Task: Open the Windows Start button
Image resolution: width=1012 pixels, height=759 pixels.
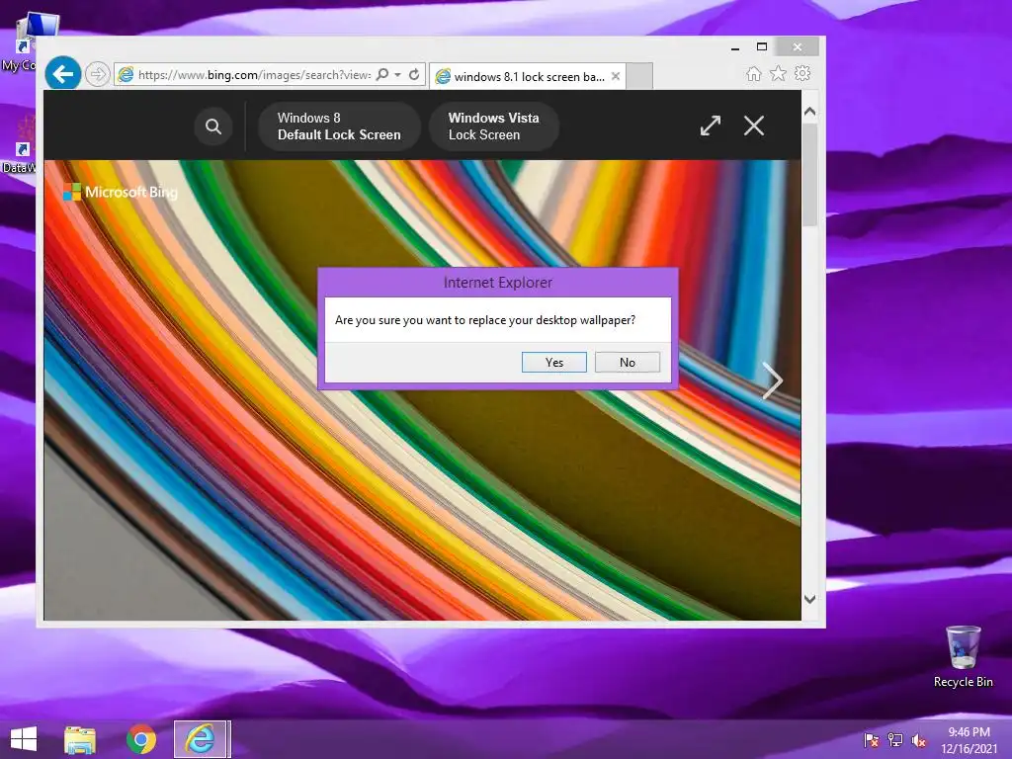Action: pos(24,739)
